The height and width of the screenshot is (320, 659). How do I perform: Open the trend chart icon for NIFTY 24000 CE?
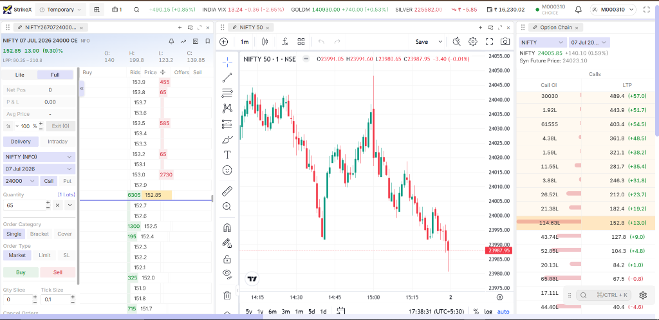click(183, 41)
